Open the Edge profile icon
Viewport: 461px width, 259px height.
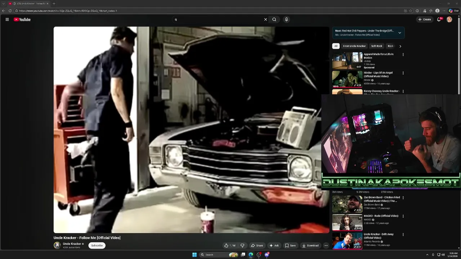[437, 11]
